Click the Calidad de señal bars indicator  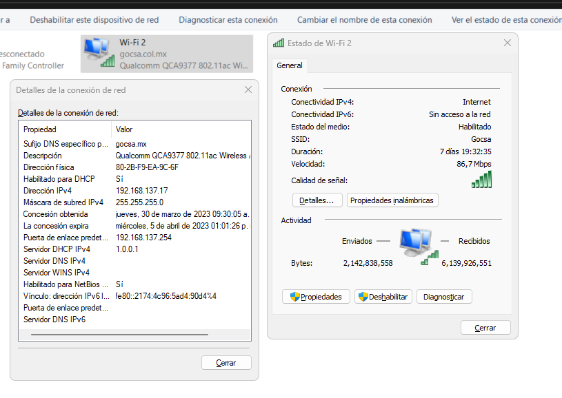point(483,180)
